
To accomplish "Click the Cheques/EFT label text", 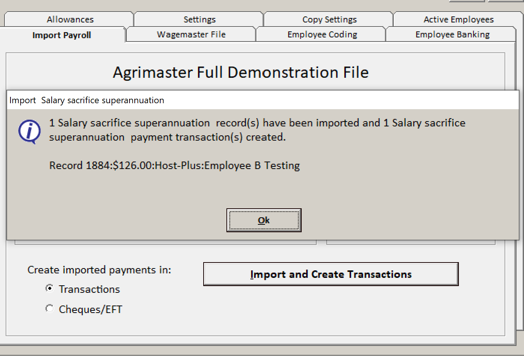I will (x=91, y=309).
